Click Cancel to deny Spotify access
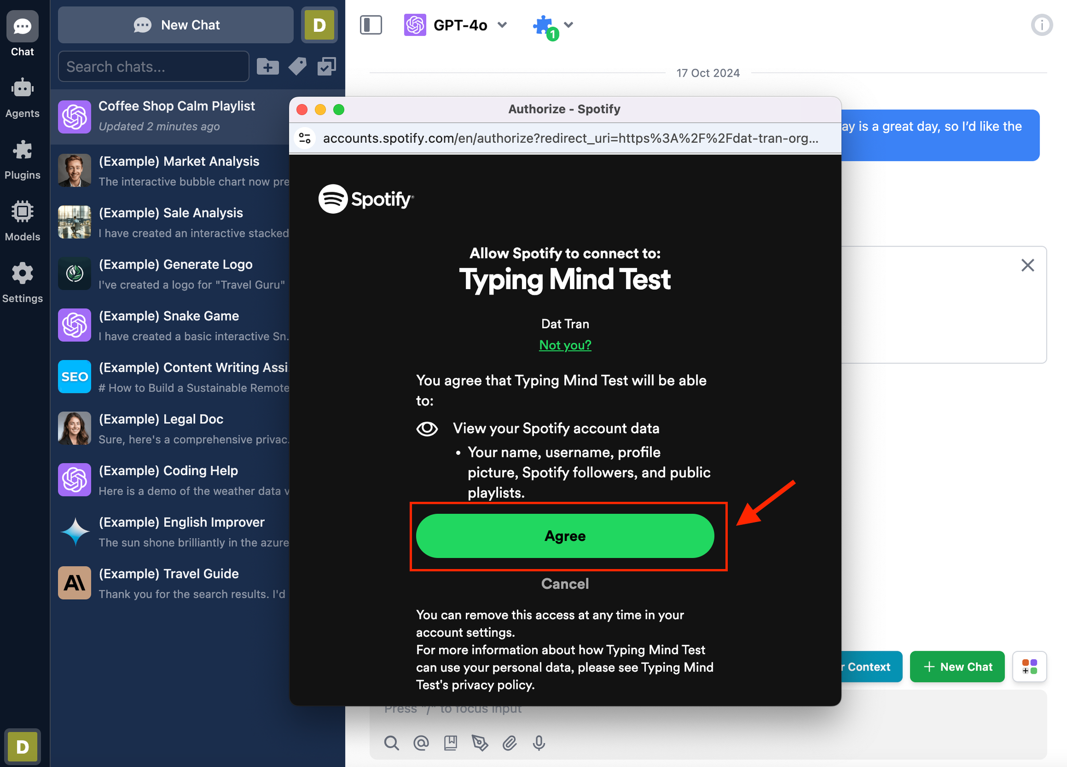The width and height of the screenshot is (1067, 767). click(x=564, y=583)
